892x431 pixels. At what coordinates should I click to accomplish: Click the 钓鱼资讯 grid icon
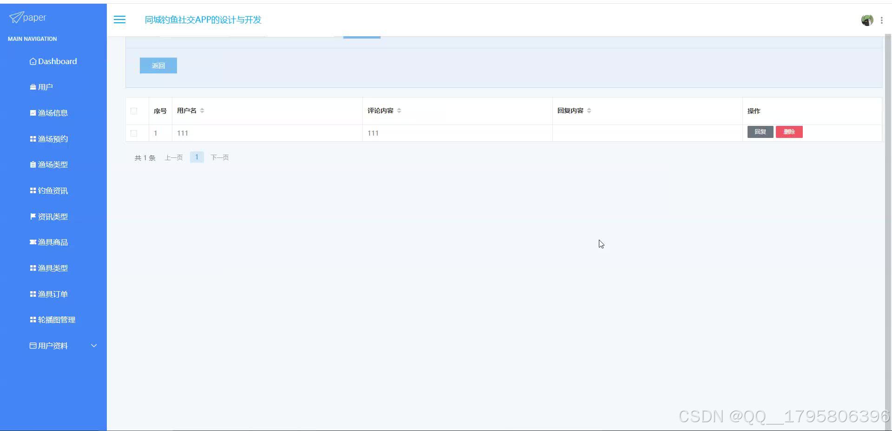33,190
